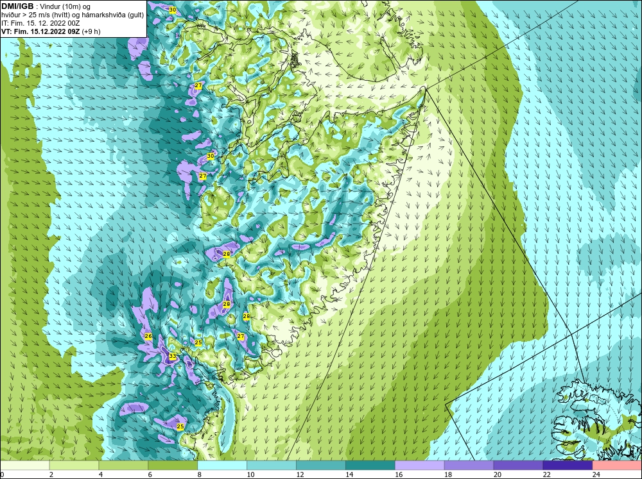Click the 12–14 m/s teal legend swatch
The width and height of the screenshot is (642, 479).
320,466
